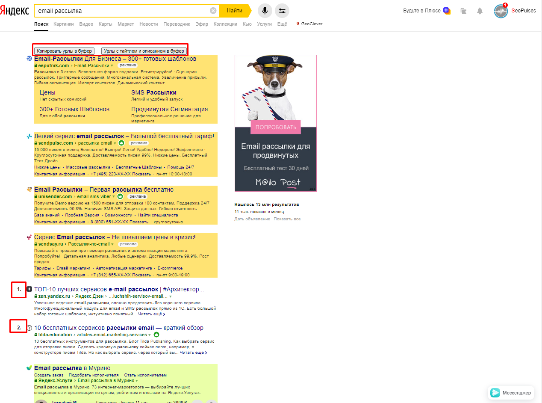This screenshot has height=403, width=542.
Task: Open SMS Рассылки sitelink
Action: (x=154, y=92)
